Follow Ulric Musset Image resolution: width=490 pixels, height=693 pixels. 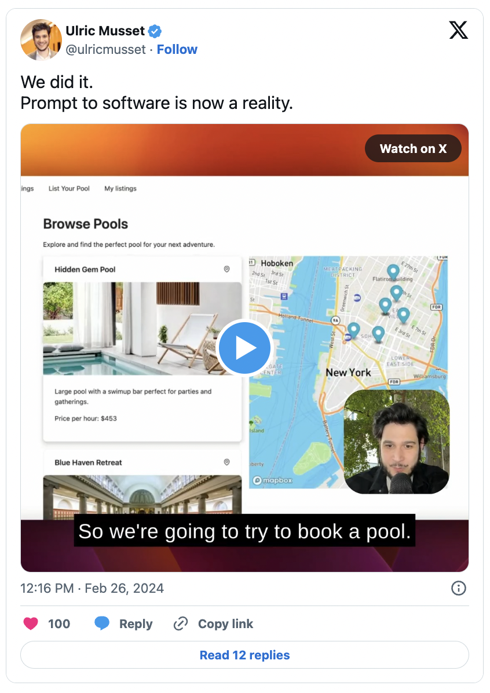pyautogui.click(x=177, y=49)
